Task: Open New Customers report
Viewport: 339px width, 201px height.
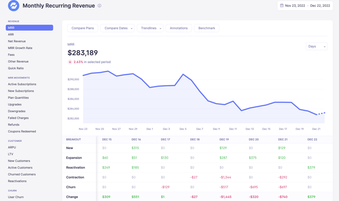Action: (19, 161)
